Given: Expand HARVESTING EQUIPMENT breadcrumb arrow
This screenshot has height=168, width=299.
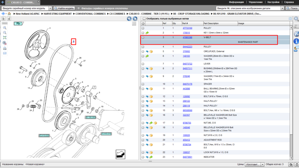Looking at the screenshot, I should point(42,14).
